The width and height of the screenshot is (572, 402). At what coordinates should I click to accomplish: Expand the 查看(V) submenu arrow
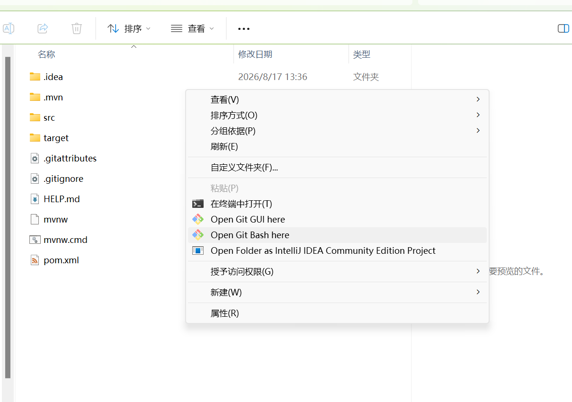point(478,99)
